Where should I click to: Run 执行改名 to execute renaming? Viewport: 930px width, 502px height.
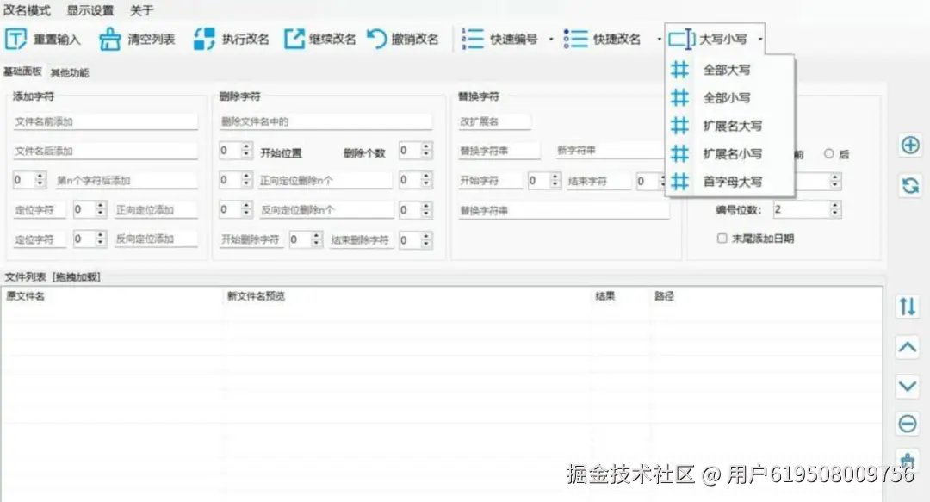pyautogui.click(x=203, y=38)
